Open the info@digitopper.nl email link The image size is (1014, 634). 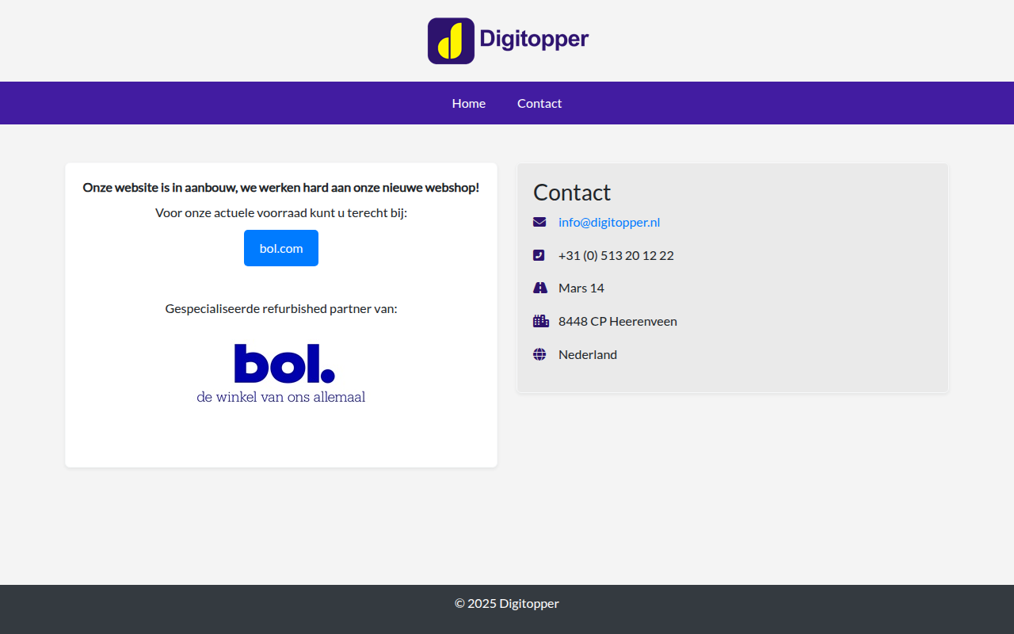609,222
